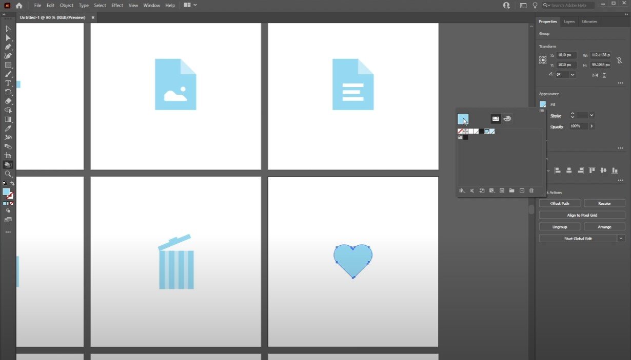The height and width of the screenshot is (360, 631).
Task: Click the New Swatch plus icon
Action: 522,190
